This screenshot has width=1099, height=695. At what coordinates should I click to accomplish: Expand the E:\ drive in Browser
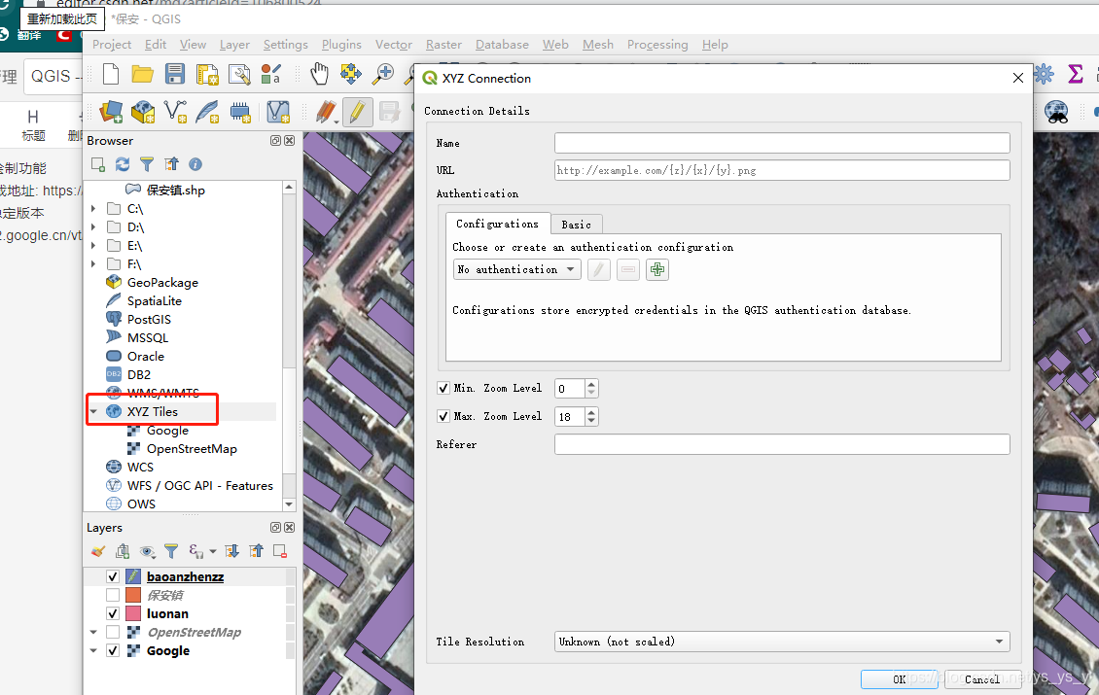(x=93, y=246)
